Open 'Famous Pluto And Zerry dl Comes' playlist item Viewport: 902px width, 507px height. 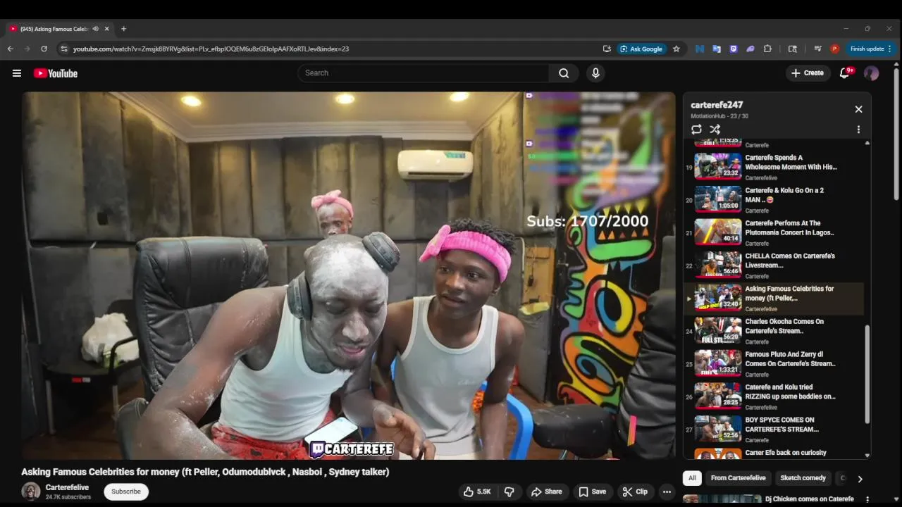point(775,364)
